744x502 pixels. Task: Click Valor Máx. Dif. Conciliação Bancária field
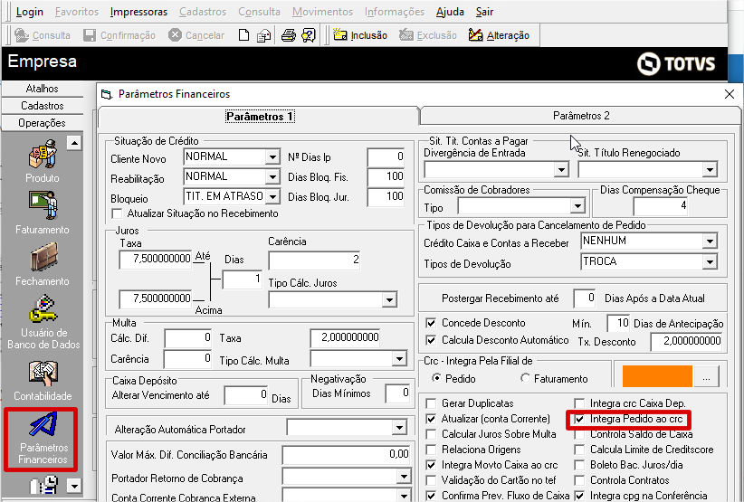[x=347, y=455]
